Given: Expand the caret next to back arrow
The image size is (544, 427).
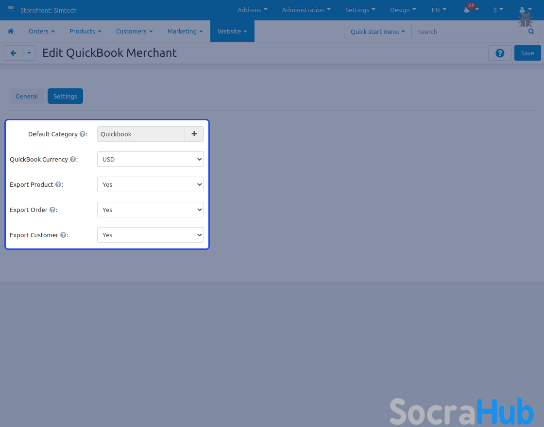Looking at the screenshot, I should coord(29,53).
